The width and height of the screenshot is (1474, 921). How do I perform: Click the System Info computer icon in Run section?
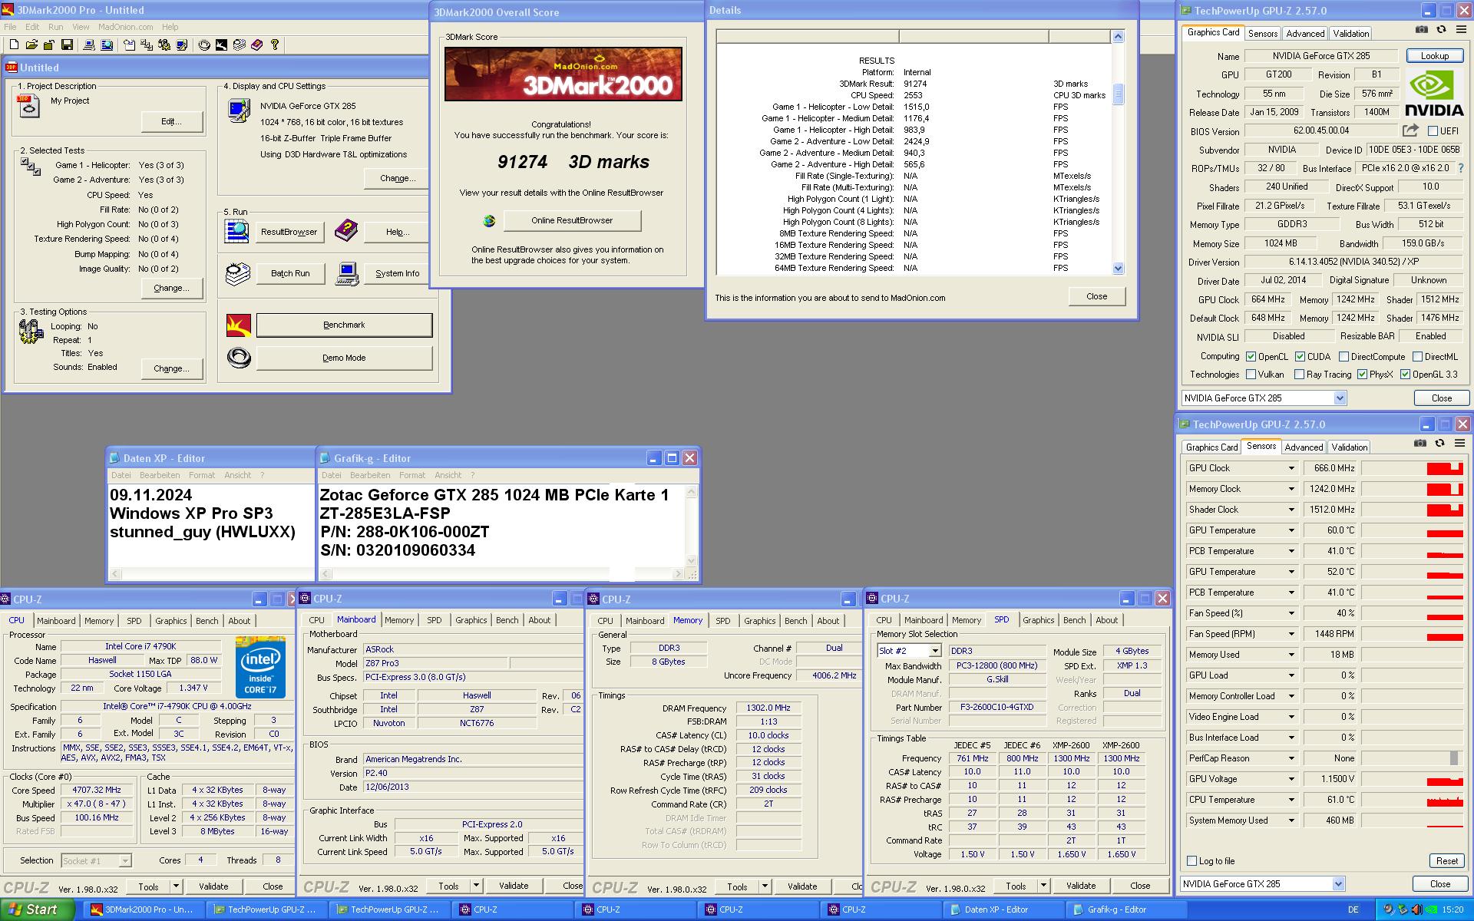(347, 274)
